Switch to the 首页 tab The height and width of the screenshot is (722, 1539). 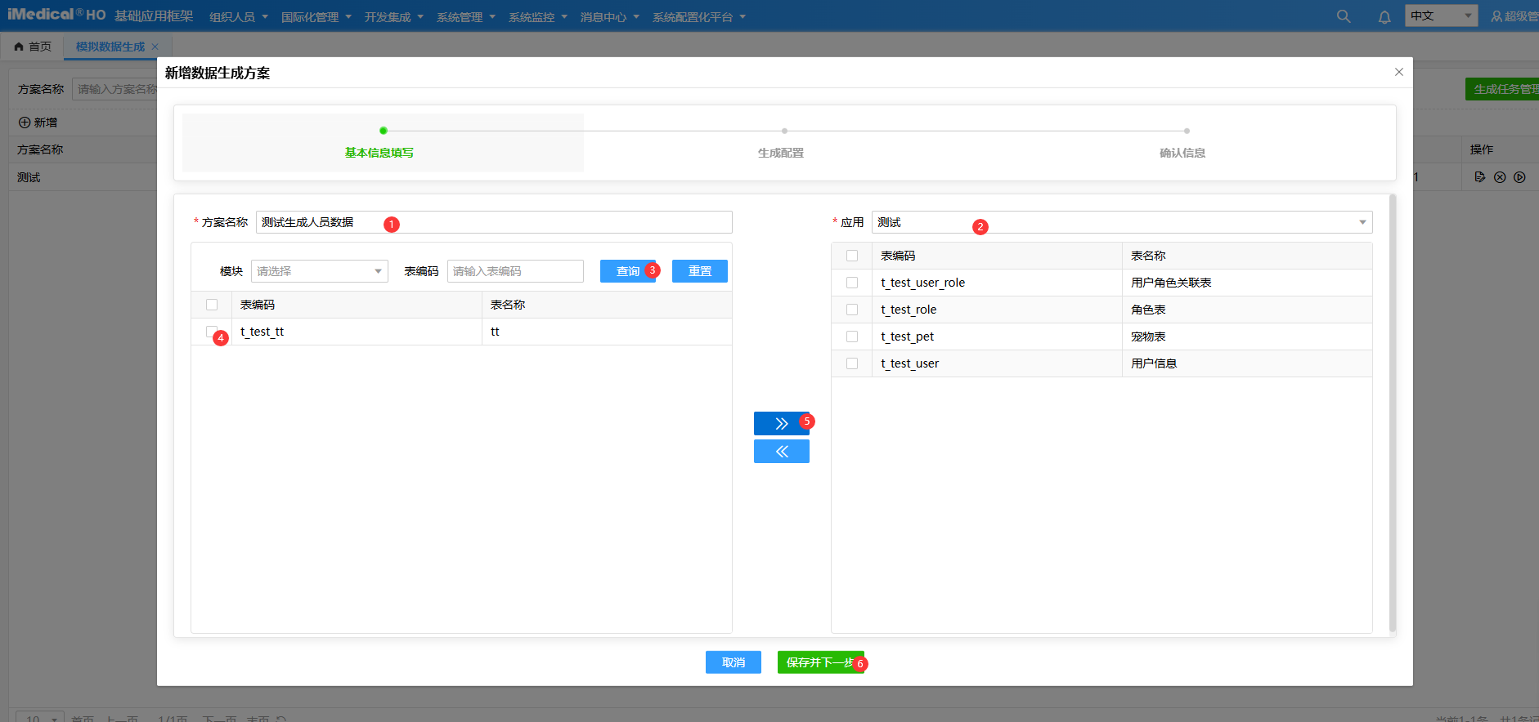(x=33, y=47)
